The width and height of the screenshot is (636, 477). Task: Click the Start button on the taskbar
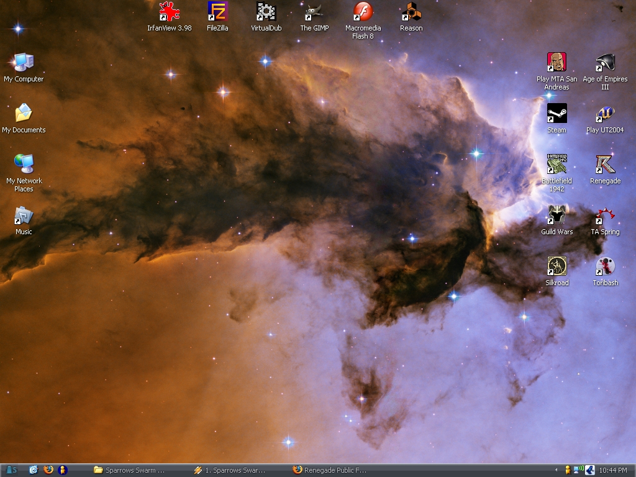click(11, 470)
